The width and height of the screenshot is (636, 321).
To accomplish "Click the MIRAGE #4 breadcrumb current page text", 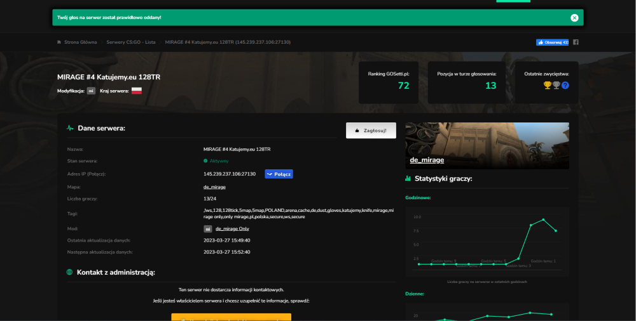I will (x=228, y=42).
